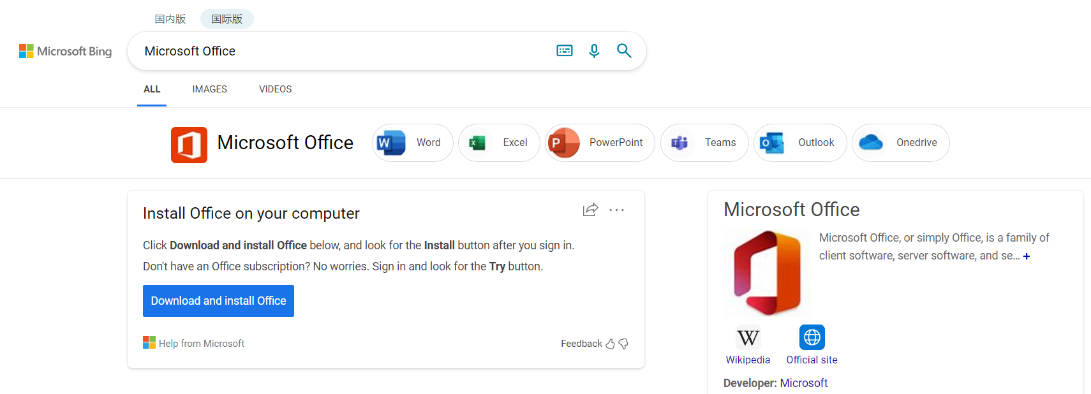Click the Word app icon
This screenshot has height=394, width=1091.
click(x=390, y=143)
